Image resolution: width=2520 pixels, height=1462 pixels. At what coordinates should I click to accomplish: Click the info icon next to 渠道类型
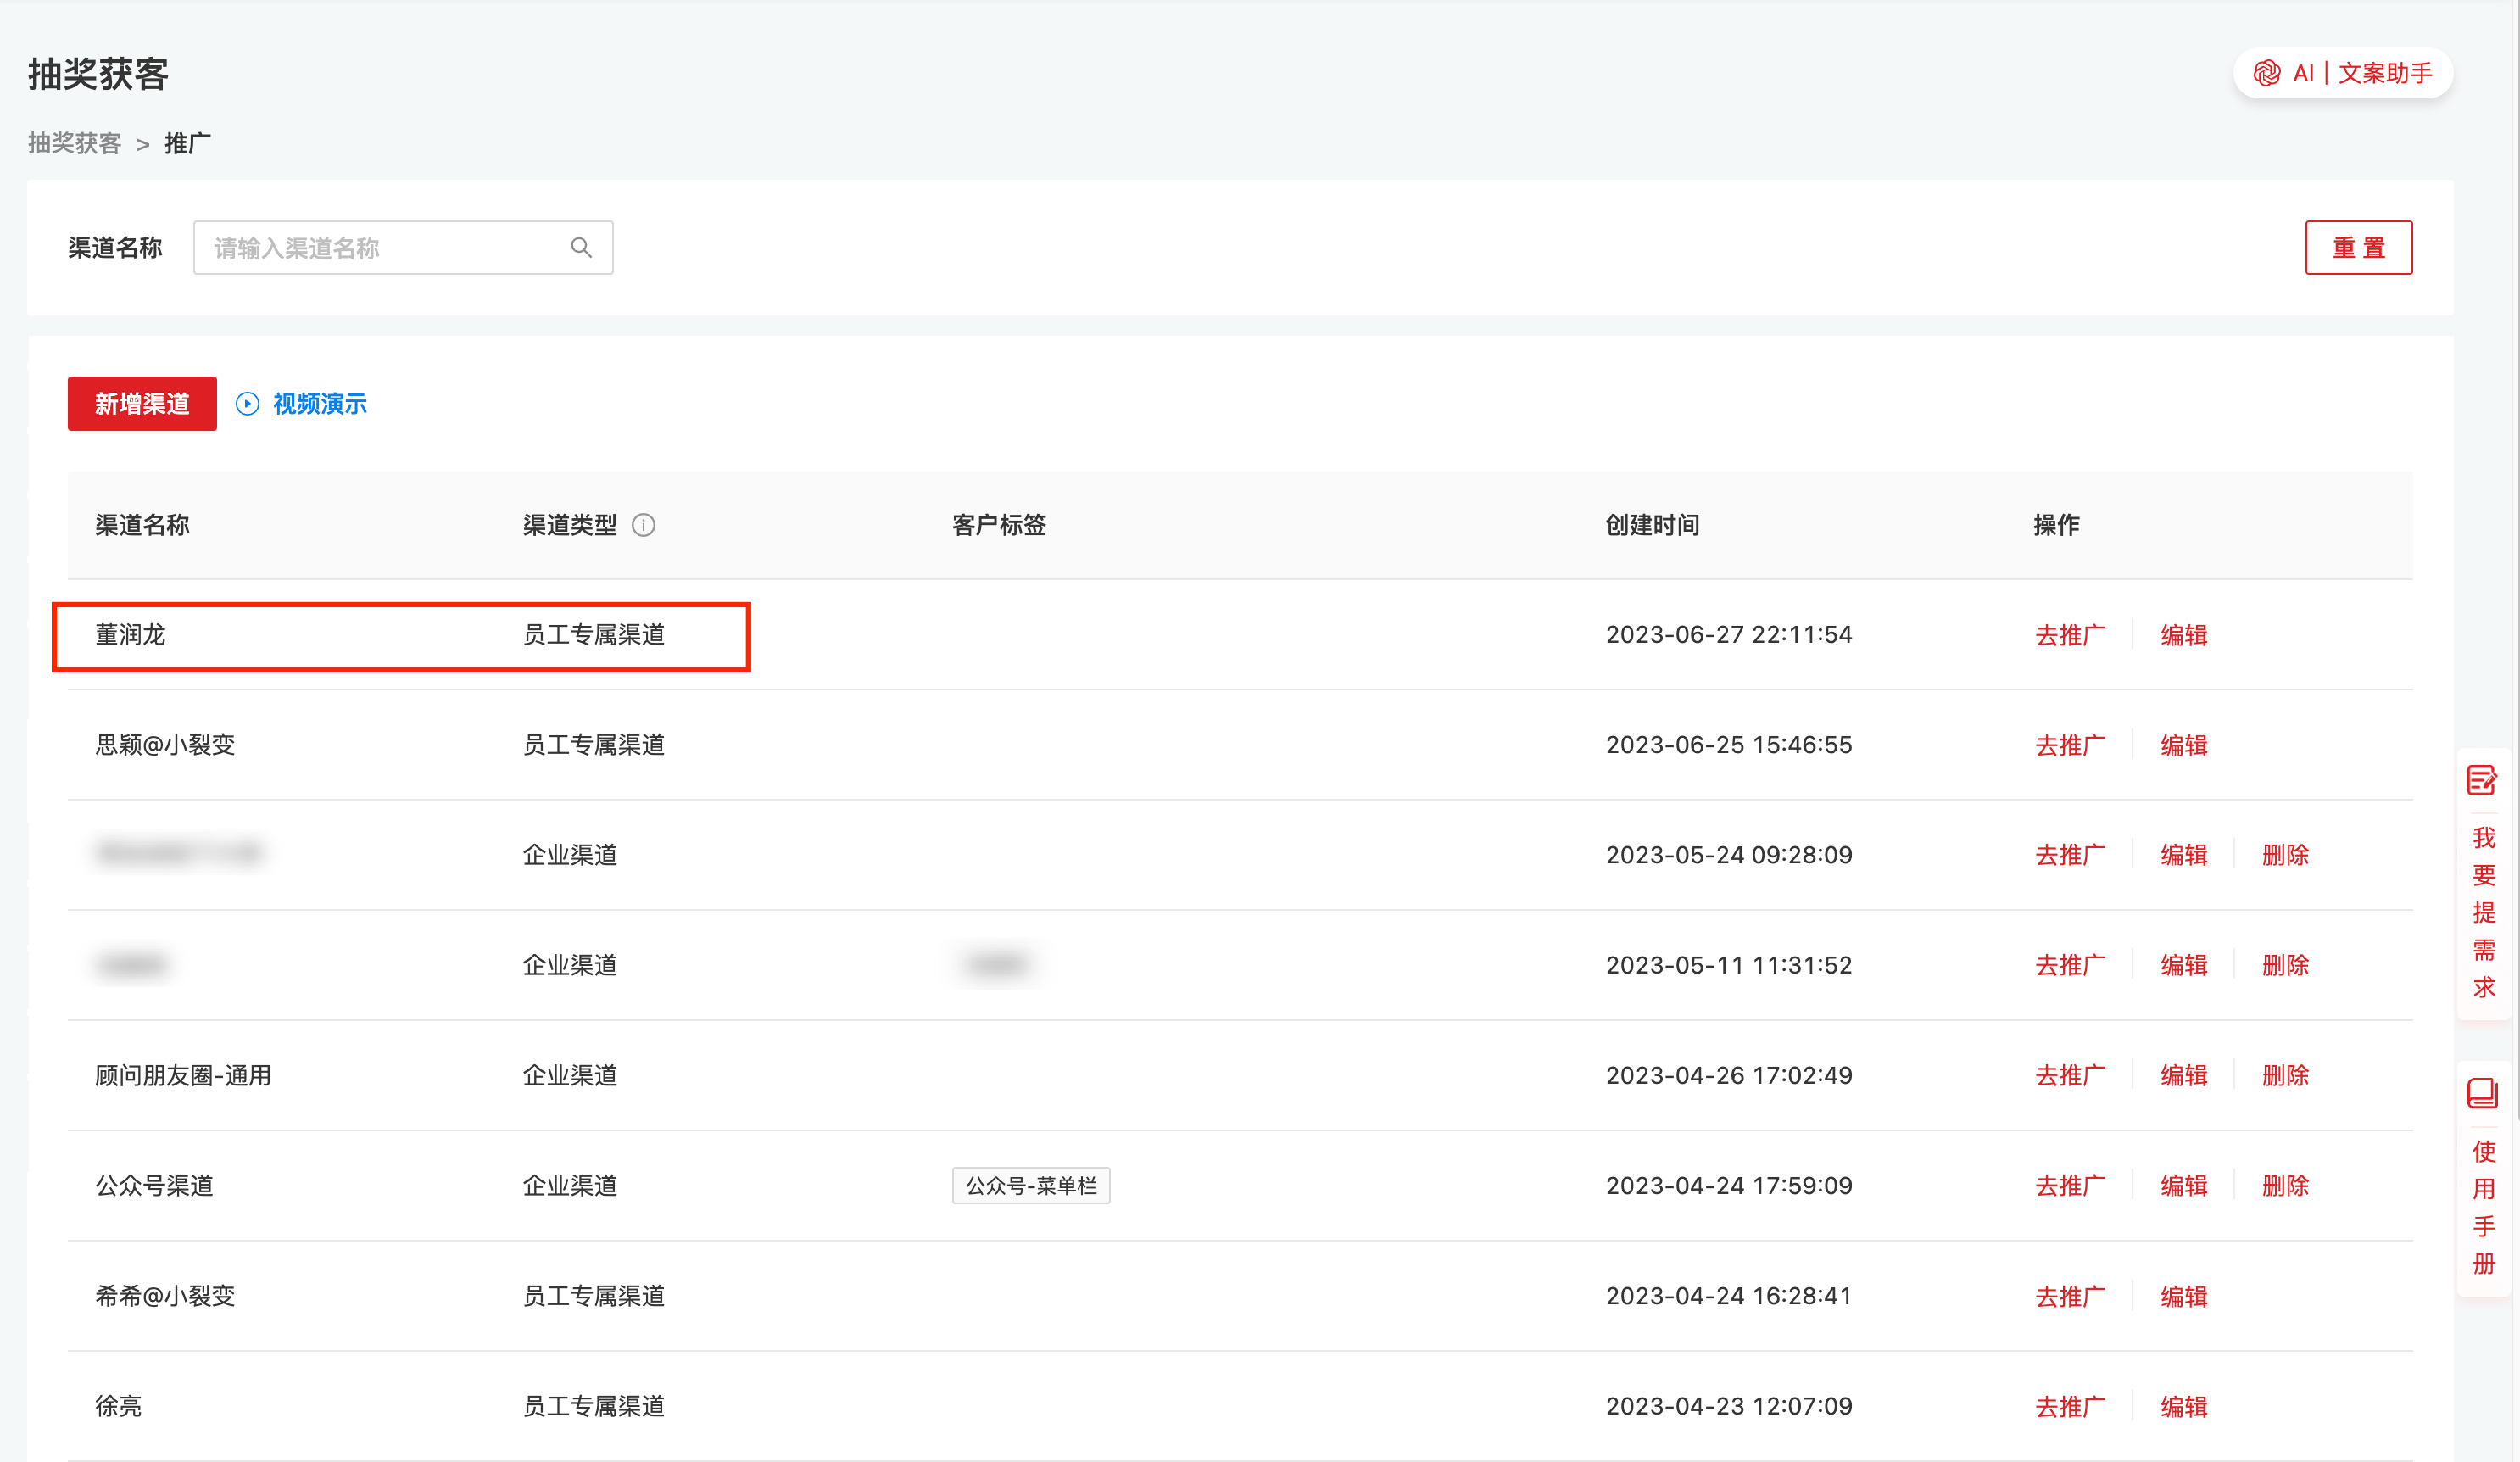point(644,525)
